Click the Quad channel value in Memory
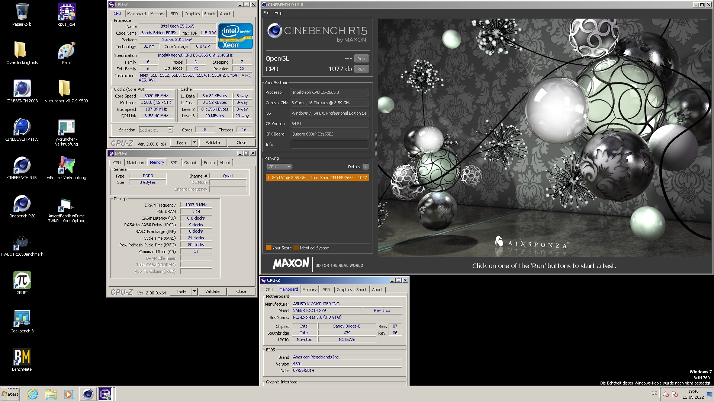This screenshot has width=714, height=402. (228, 176)
